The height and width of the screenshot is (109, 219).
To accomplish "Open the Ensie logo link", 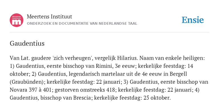I will [x=192, y=20].
